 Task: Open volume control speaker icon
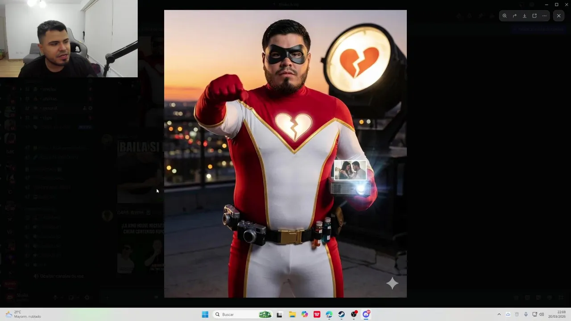tap(542, 314)
